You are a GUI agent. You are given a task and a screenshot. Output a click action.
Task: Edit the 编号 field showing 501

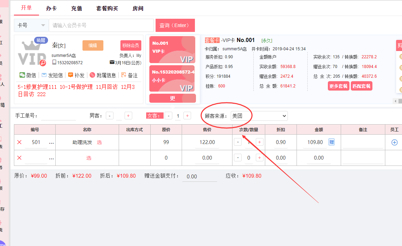click(x=36, y=142)
